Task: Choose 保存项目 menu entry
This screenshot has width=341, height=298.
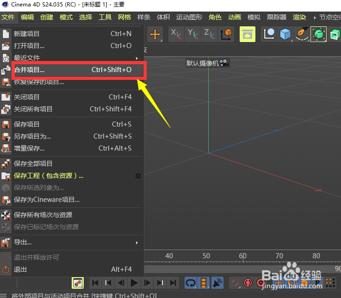Action: (x=72, y=124)
